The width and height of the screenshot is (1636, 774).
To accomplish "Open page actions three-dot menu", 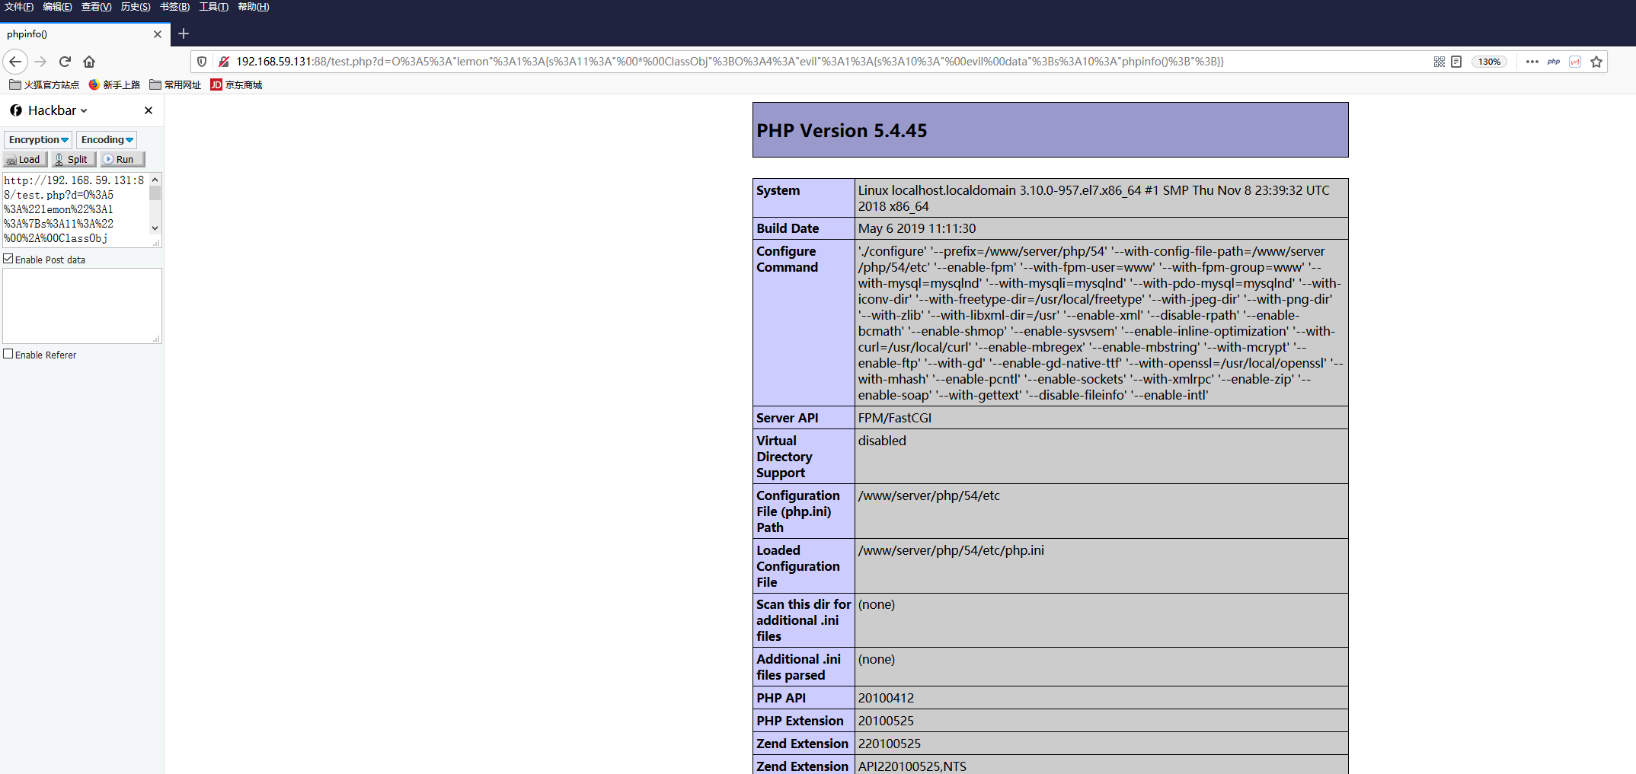I will (x=1532, y=62).
